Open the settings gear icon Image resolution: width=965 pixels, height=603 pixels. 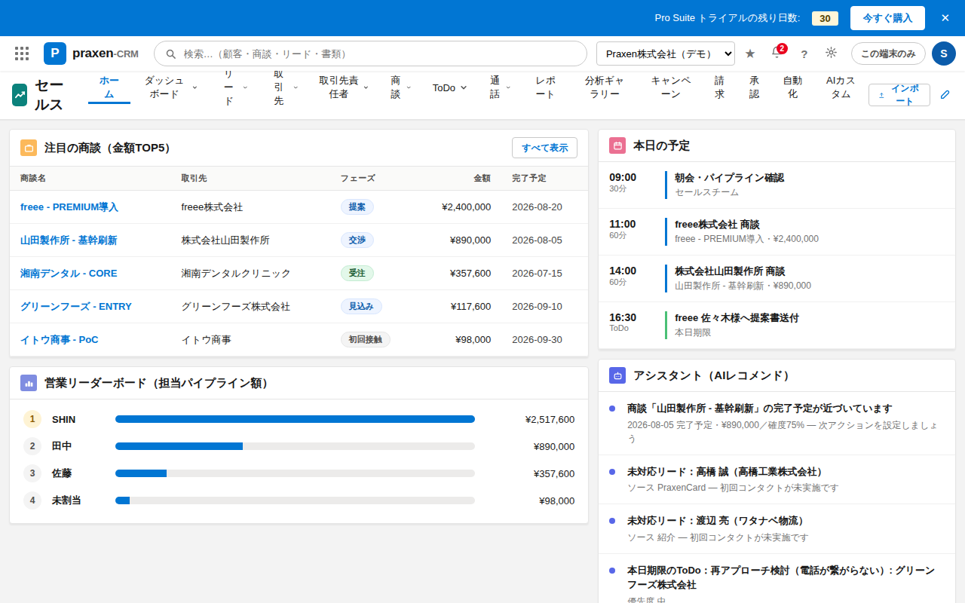click(831, 53)
